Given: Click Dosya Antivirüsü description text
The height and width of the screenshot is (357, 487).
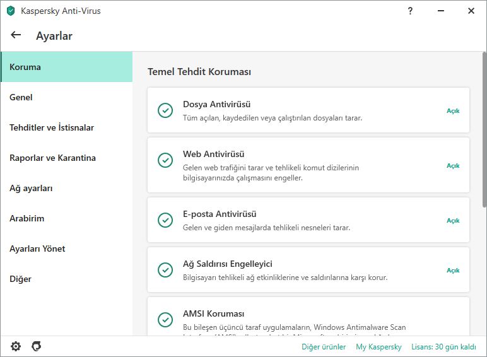Looking at the screenshot, I should coord(273,118).
